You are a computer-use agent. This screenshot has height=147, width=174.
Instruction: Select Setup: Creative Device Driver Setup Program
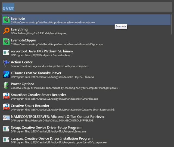tap(46, 127)
